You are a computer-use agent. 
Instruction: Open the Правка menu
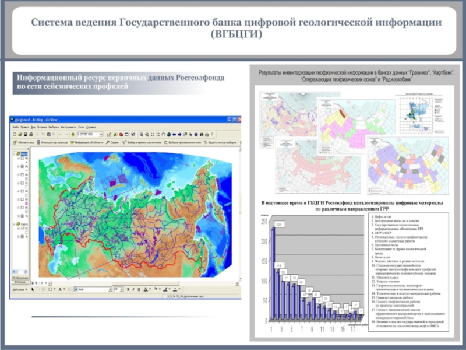24,127
